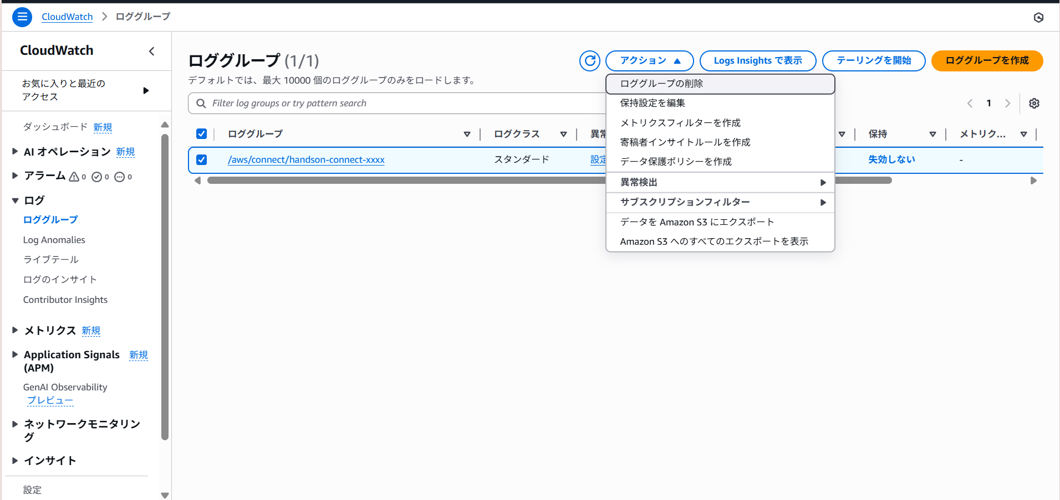1060x500 pixels.
Task: Click the alarm in-alarm warning triangle icon
Action: pyautogui.click(x=75, y=176)
